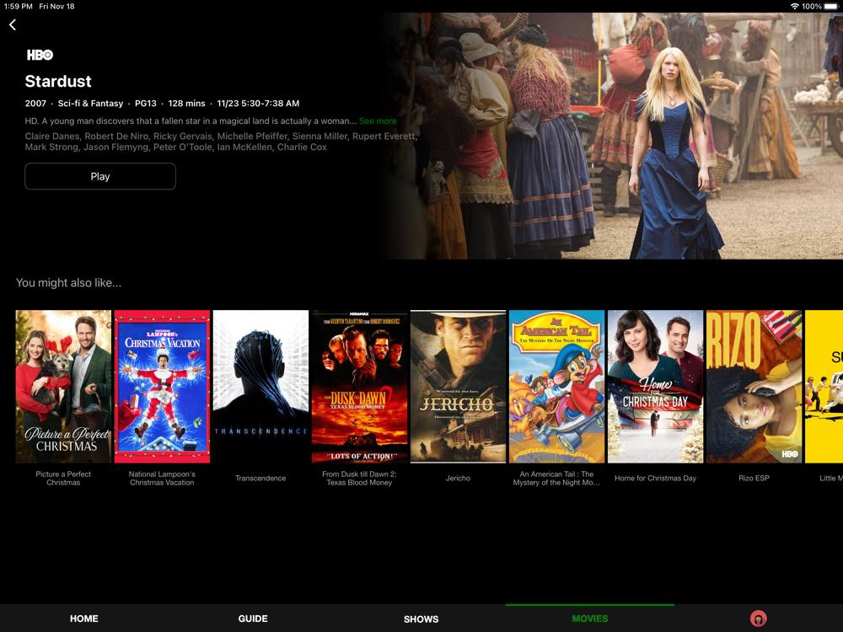Switch to the GUIDE tab
This screenshot has height=632, width=843.
253,619
